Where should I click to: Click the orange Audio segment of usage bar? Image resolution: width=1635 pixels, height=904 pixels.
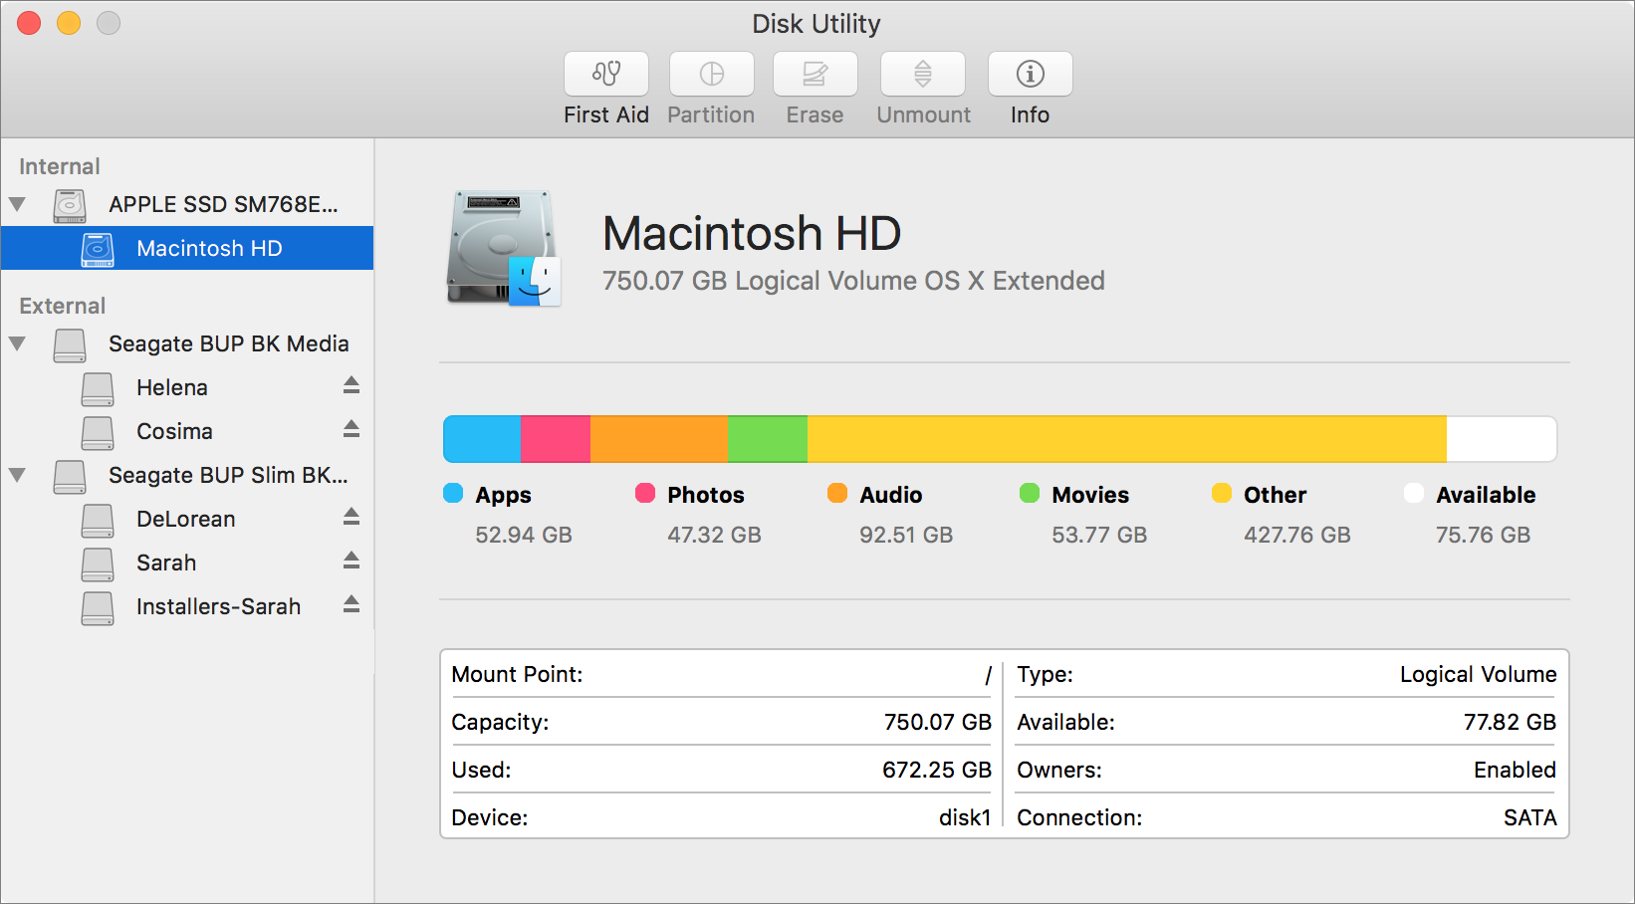point(659,439)
